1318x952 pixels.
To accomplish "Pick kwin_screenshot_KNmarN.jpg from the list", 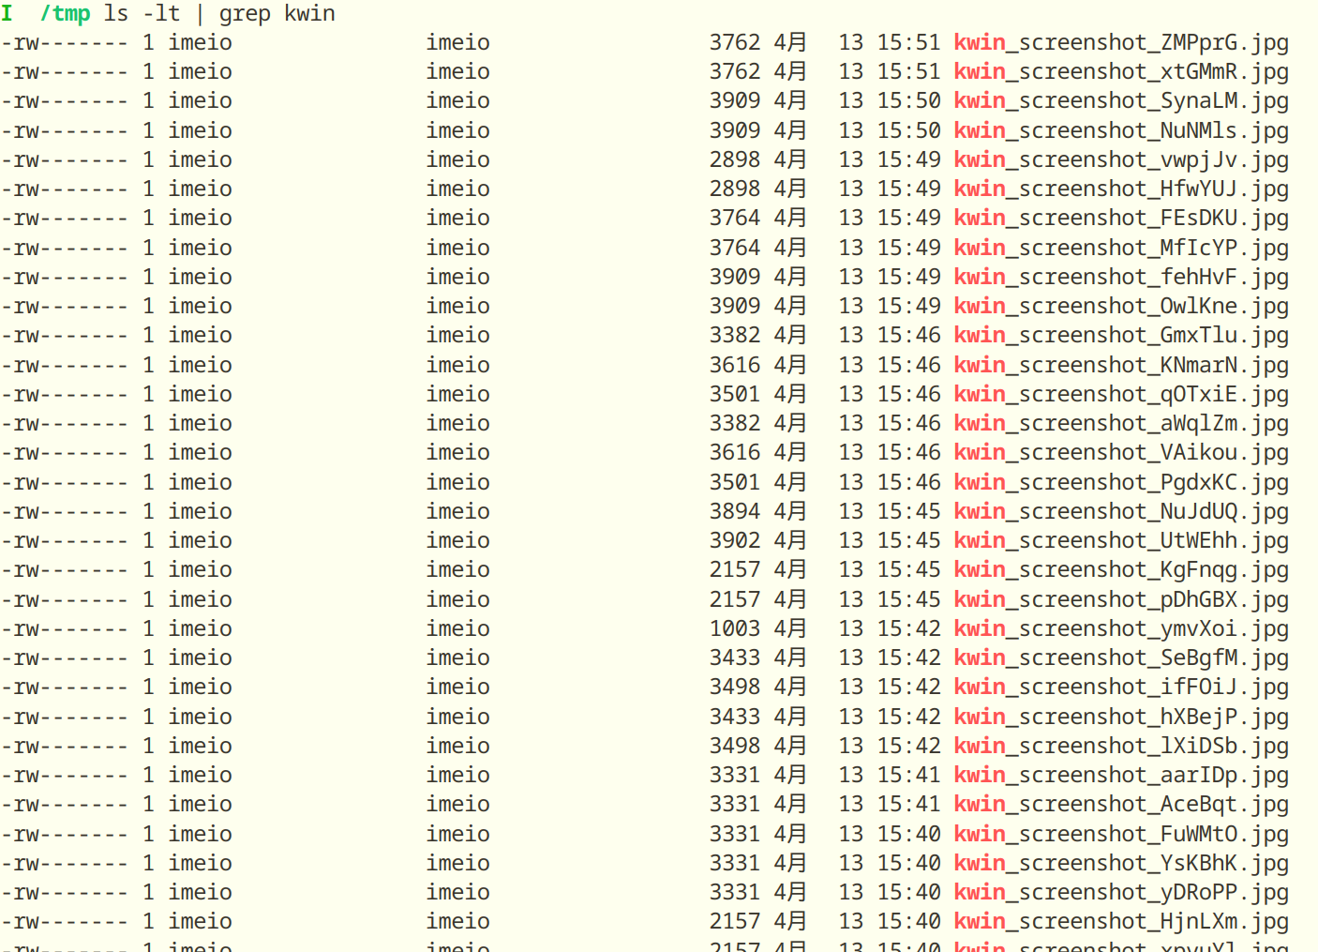I will (1121, 366).
